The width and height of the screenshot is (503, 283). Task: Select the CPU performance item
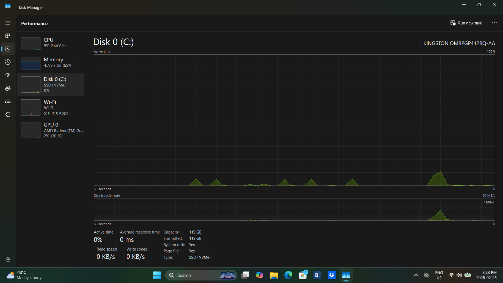click(51, 43)
